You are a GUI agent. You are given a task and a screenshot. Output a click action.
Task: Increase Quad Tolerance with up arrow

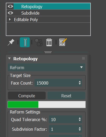pos(80,118)
